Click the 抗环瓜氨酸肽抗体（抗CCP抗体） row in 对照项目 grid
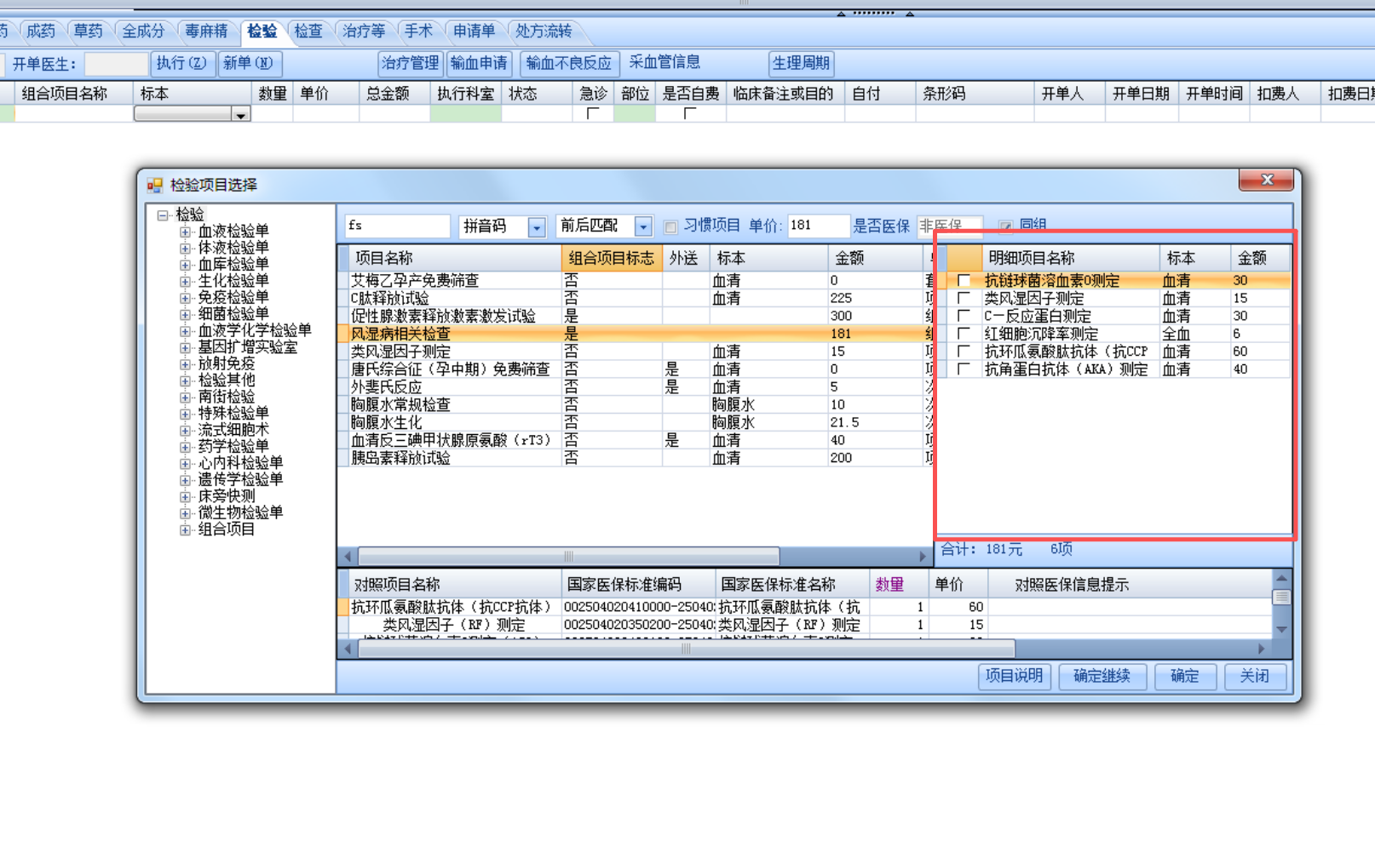 805,608
